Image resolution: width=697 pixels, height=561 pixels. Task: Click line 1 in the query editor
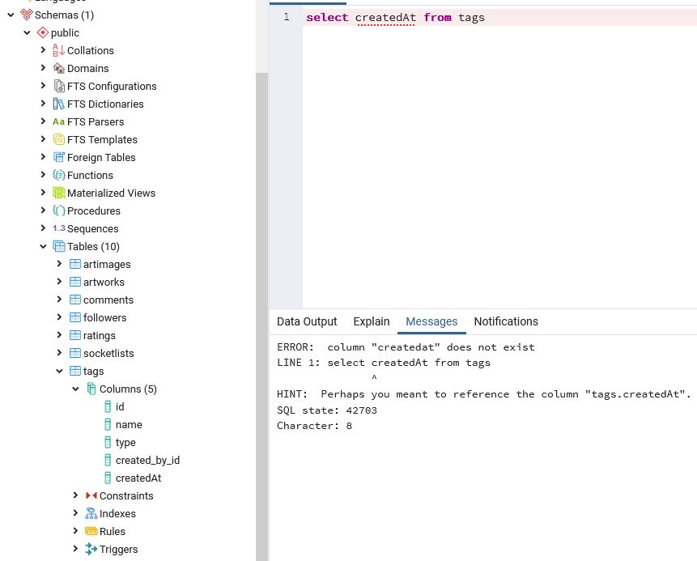tap(499, 17)
